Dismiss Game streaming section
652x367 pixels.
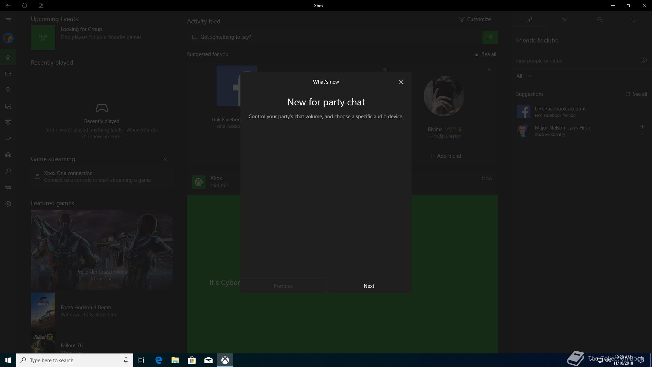click(x=165, y=159)
